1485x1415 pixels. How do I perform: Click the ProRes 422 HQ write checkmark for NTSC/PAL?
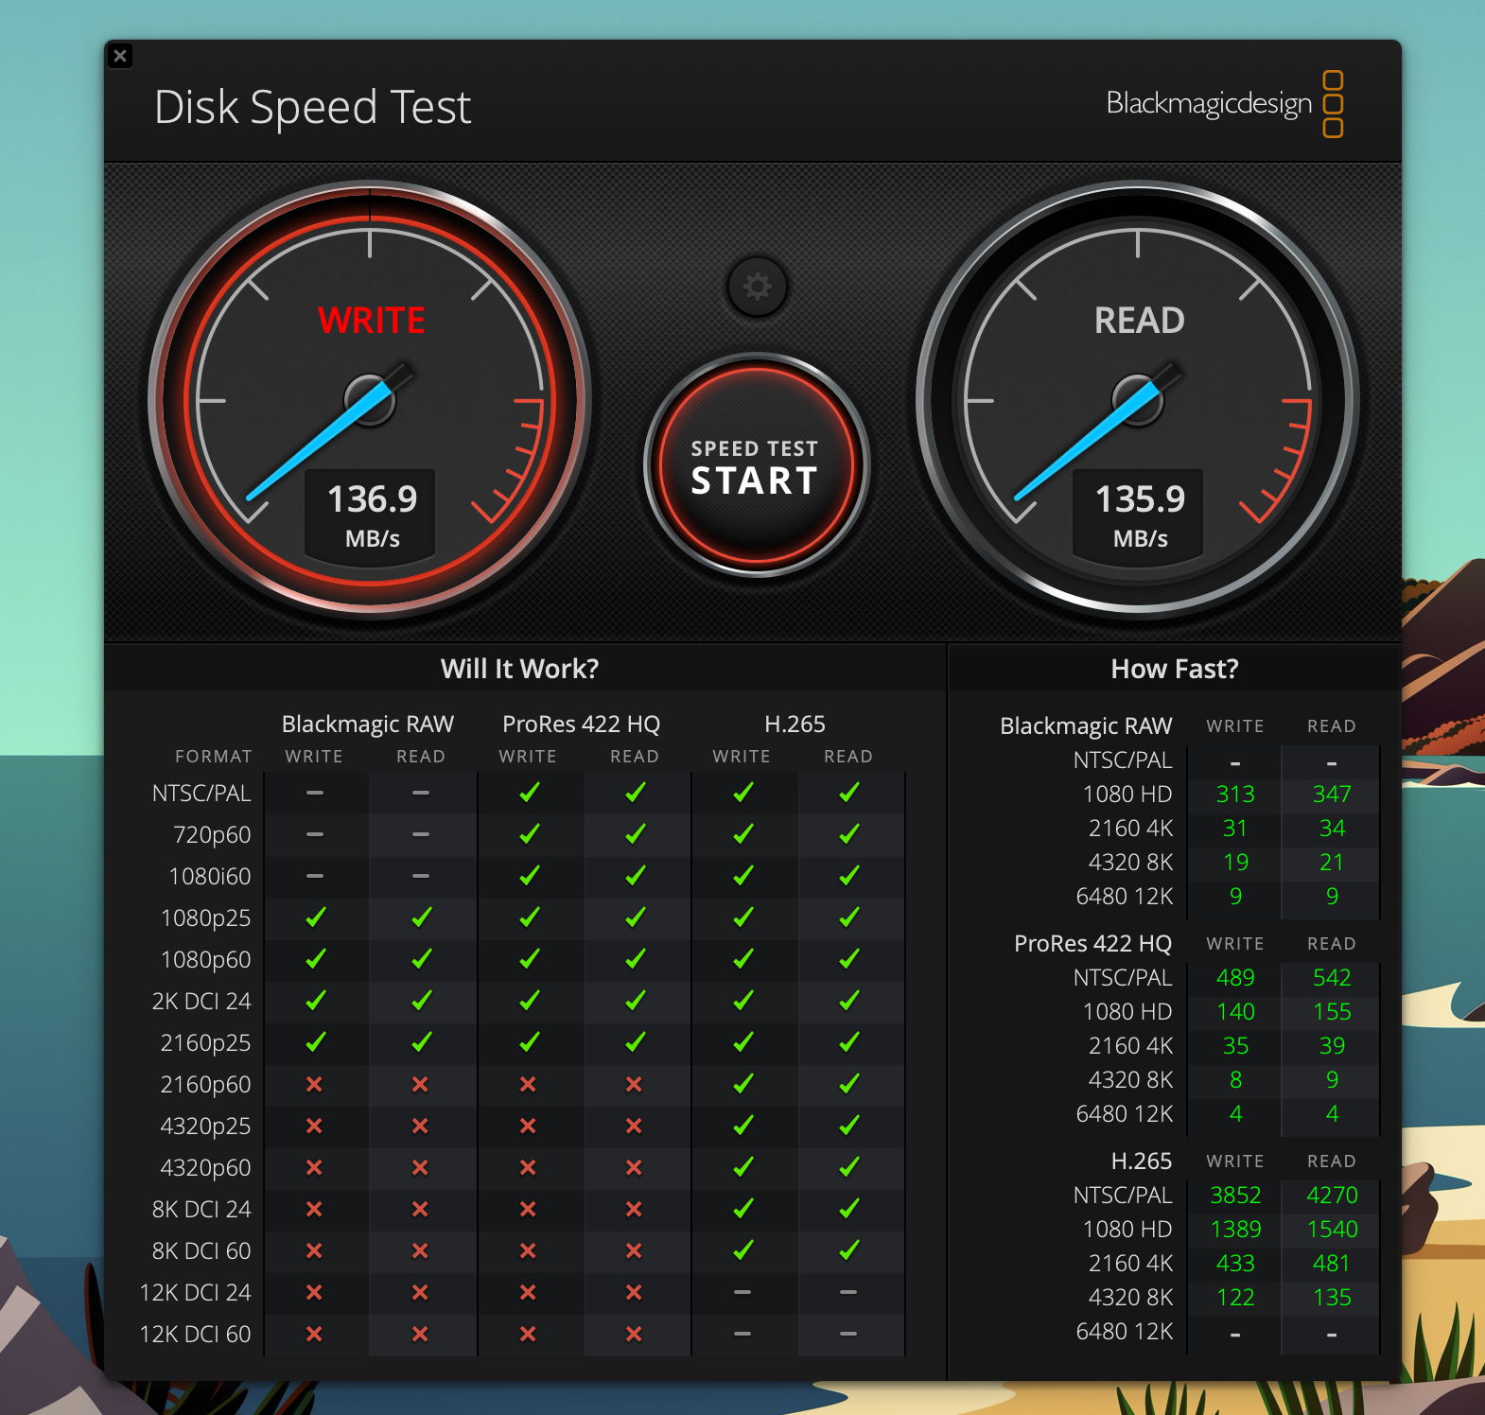point(529,792)
